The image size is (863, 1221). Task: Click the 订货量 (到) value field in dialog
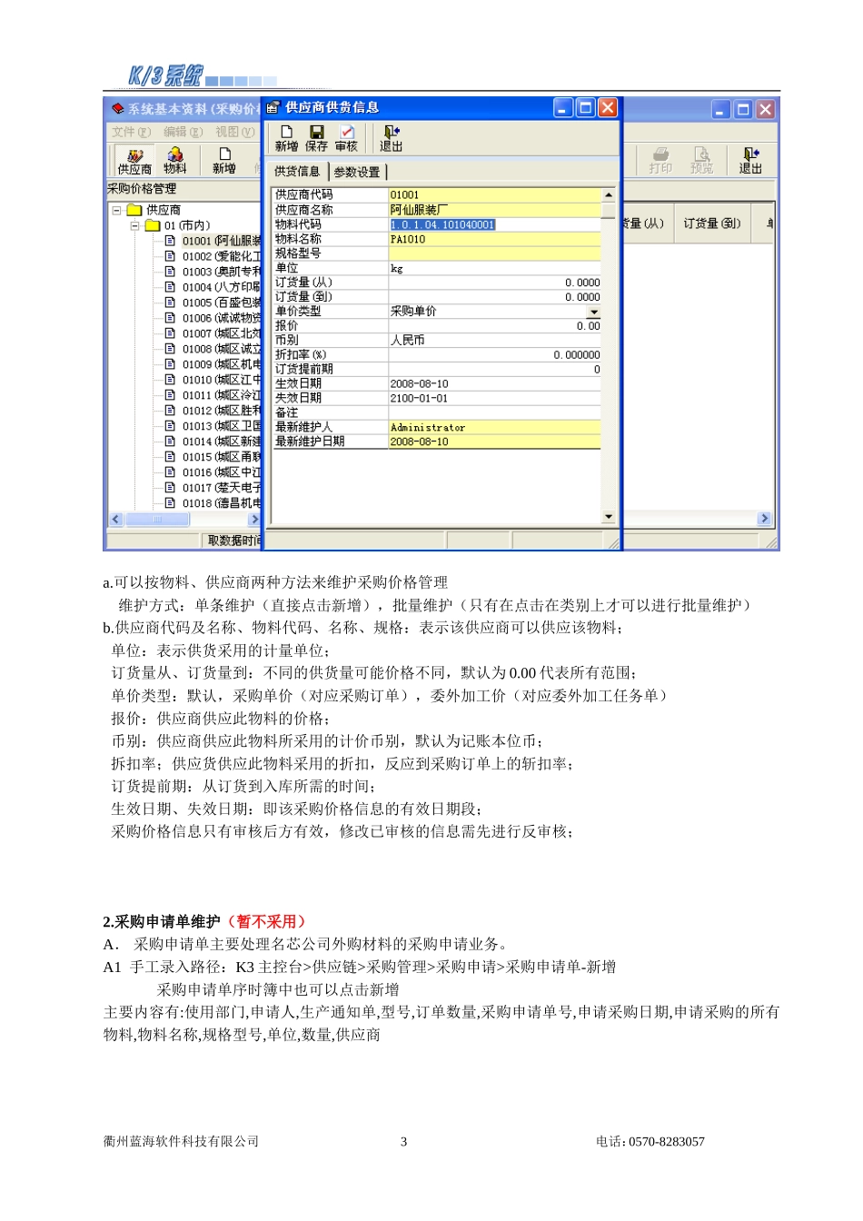(494, 297)
